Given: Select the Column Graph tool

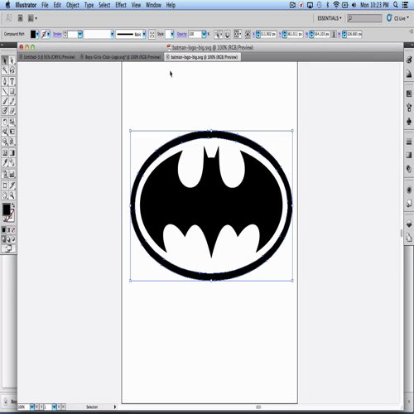Looking at the screenshot, I should tap(12, 174).
